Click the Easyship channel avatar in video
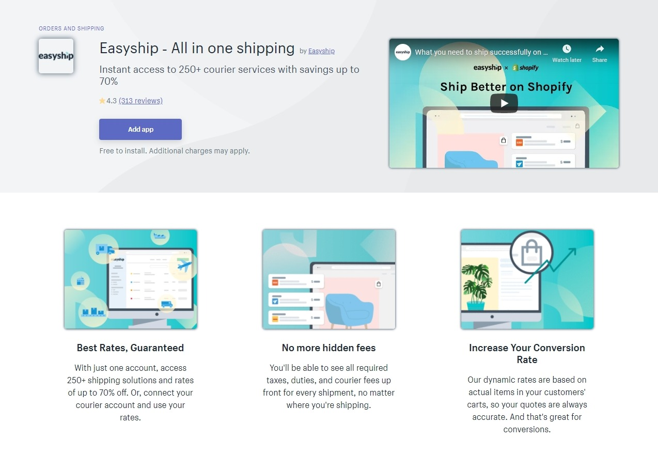The width and height of the screenshot is (658, 455). click(x=403, y=52)
